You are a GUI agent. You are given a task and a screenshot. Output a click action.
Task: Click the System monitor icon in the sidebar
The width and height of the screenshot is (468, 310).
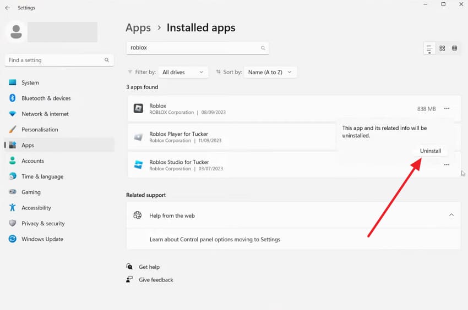tap(13, 82)
